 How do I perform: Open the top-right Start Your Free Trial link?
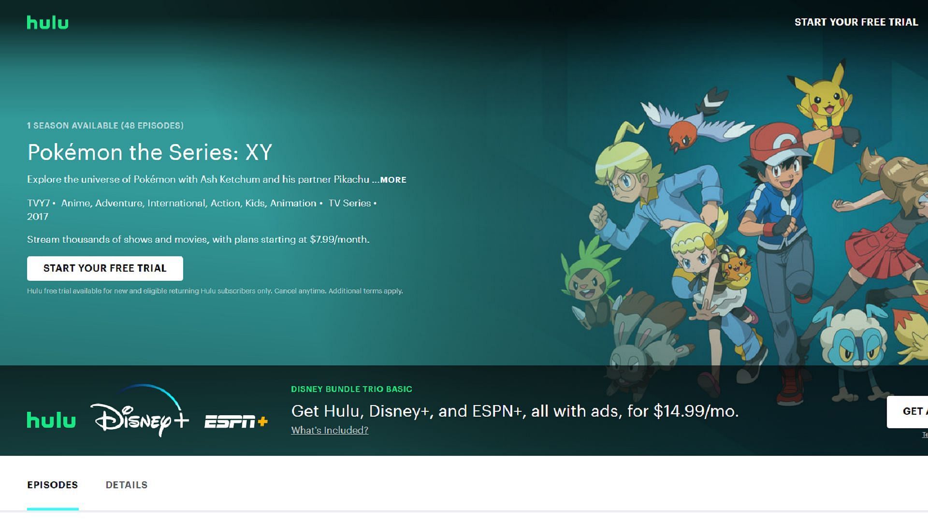pos(856,22)
